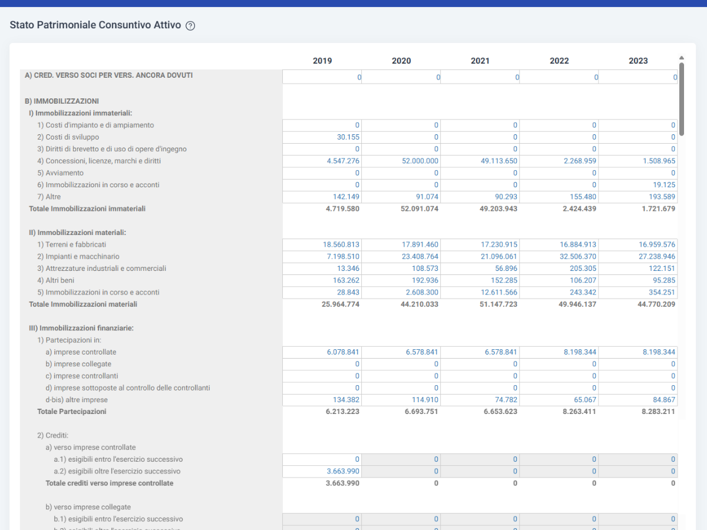Edit 2019 Cred. verso soci value field
The height and width of the screenshot is (530, 707).
click(322, 77)
